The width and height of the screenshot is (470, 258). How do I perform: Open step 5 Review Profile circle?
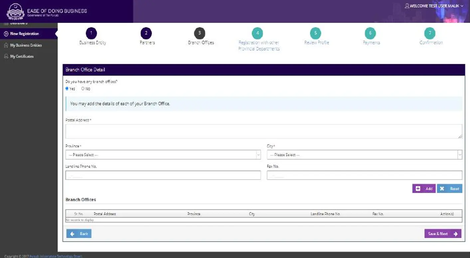315,33
